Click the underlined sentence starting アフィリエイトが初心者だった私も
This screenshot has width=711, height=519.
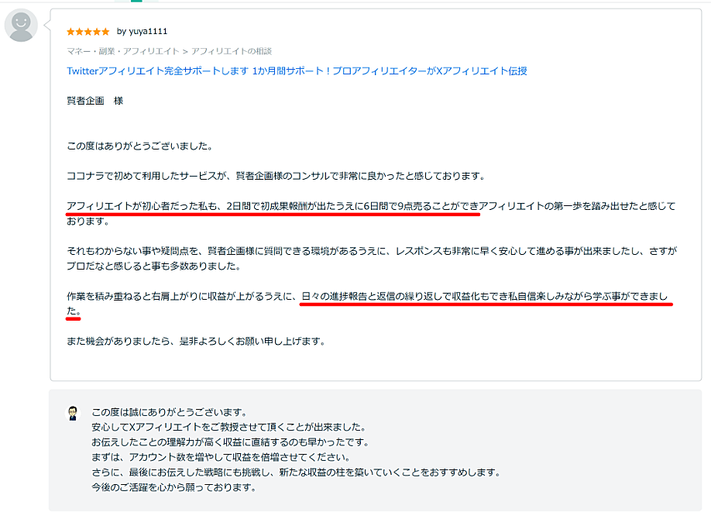(x=371, y=213)
